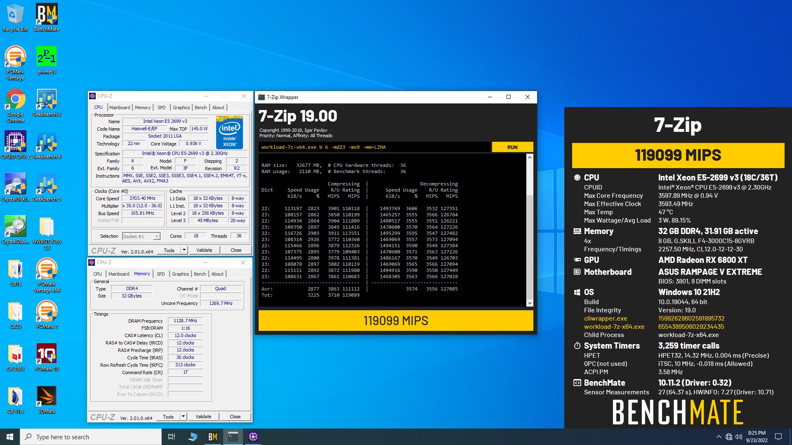Click the 7-Zip output vertical scrollbar thumb
Screen dimensions: 792x445
[x=530, y=246]
